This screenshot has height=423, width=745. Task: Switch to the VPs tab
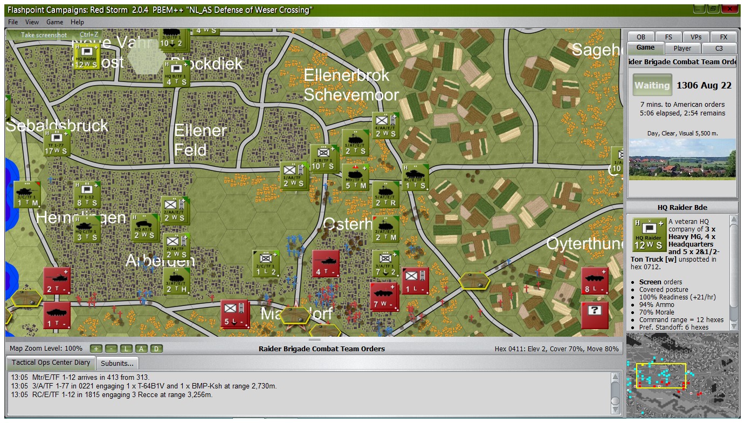coord(696,37)
